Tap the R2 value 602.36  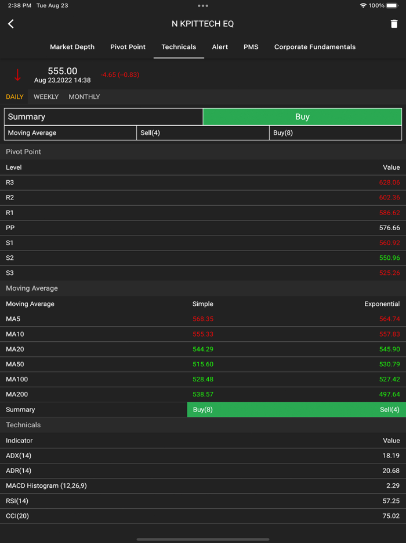pyautogui.click(x=389, y=198)
